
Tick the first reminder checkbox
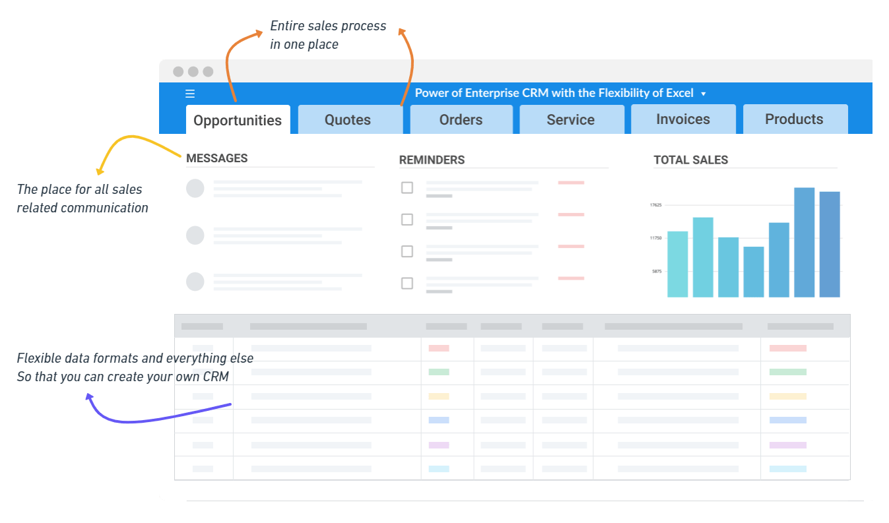[407, 187]
